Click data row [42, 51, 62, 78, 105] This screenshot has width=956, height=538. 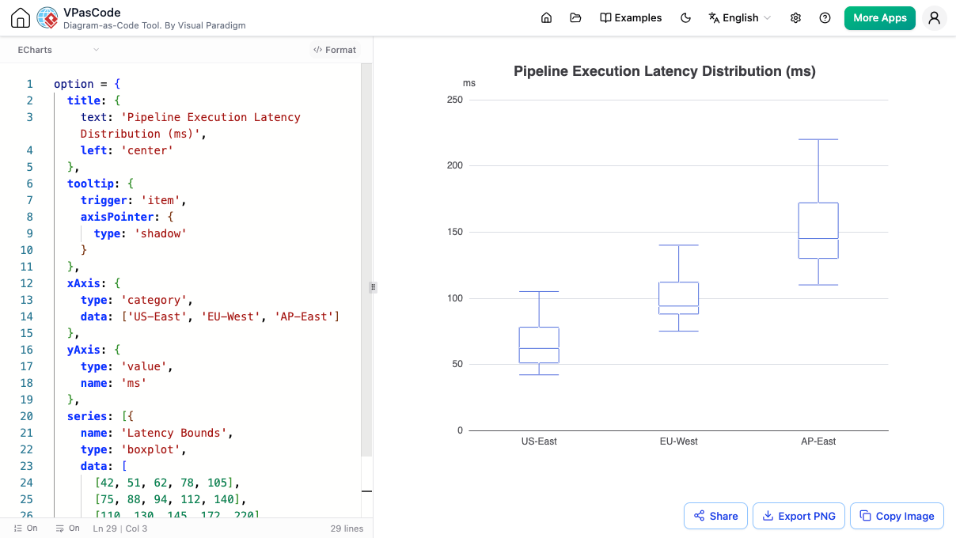[166, 483]
